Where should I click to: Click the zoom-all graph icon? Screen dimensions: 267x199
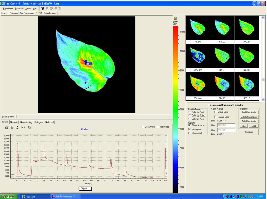pyautogui.click(x=30, y=127)
